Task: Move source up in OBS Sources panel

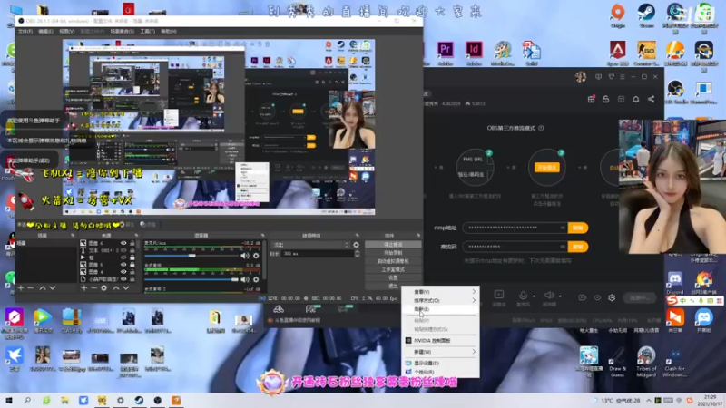Action: pos(116,287)
